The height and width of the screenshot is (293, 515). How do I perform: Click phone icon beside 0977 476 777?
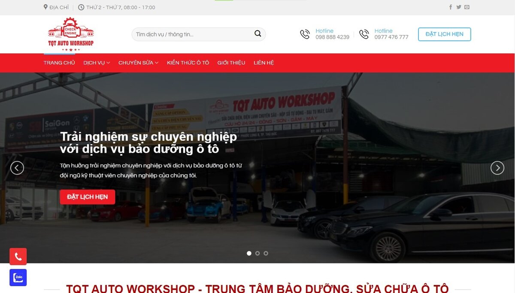(364, 34)
